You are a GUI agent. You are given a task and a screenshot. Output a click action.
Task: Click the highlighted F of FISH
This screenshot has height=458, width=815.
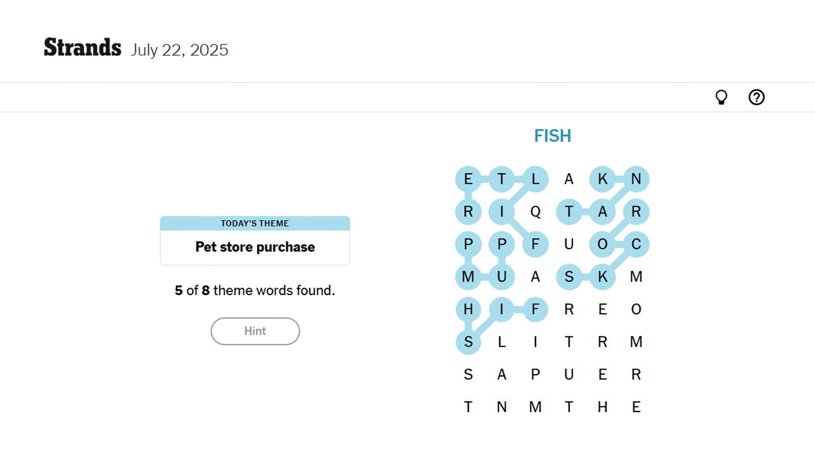pyautogui.click(x=535, y=309)
